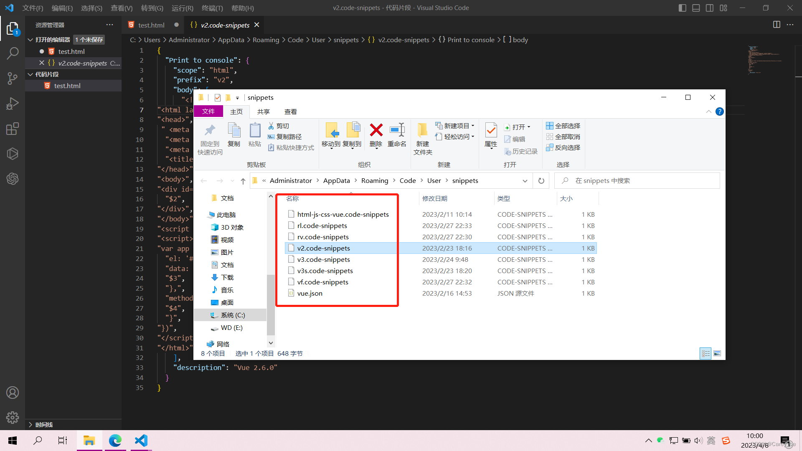802x451 pixels.
Task: Click split editor right icon in VS Code
Action: 777,25
